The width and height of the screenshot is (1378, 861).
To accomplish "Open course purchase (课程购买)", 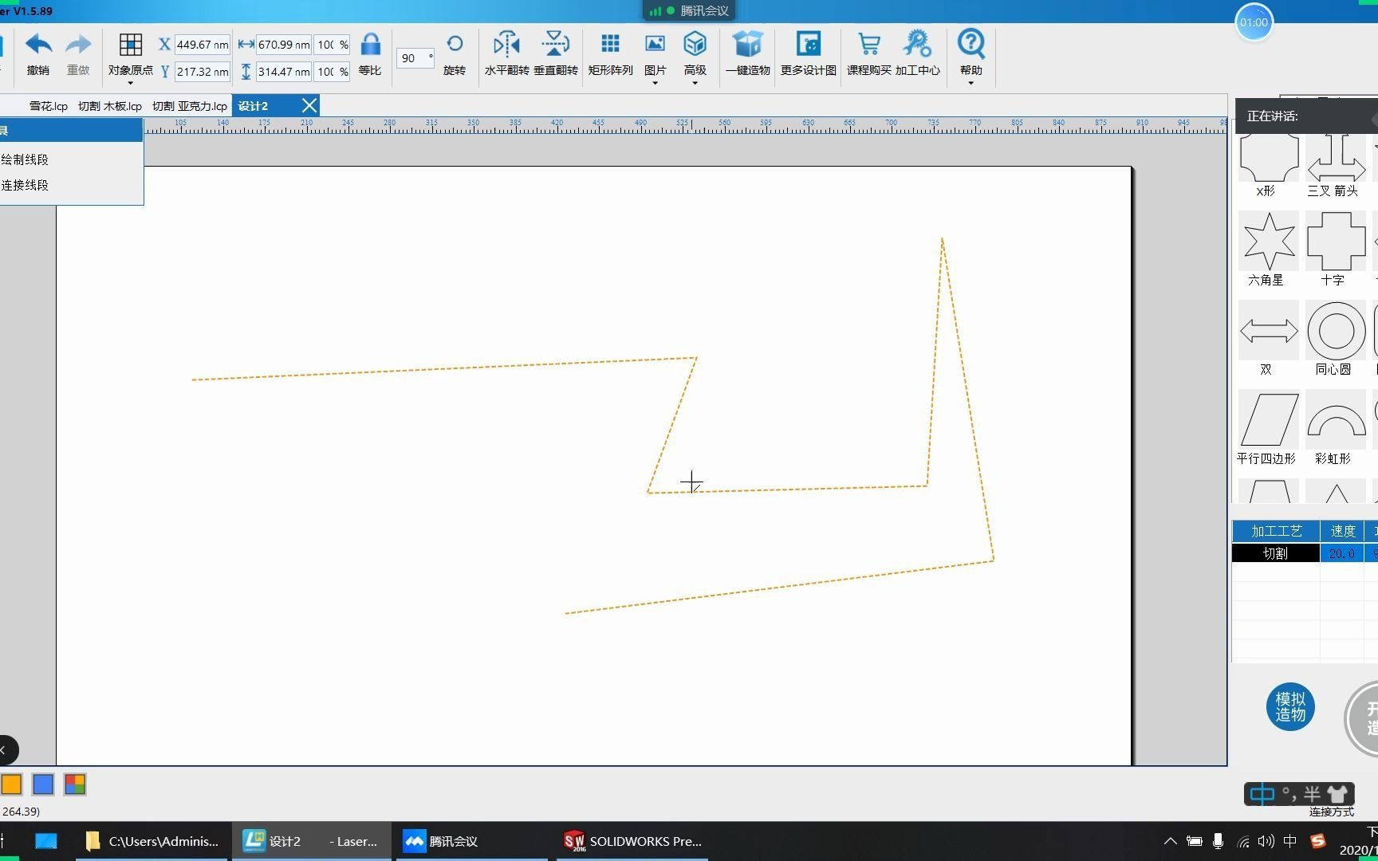I will pyautogui.click(x=869, y=54).
